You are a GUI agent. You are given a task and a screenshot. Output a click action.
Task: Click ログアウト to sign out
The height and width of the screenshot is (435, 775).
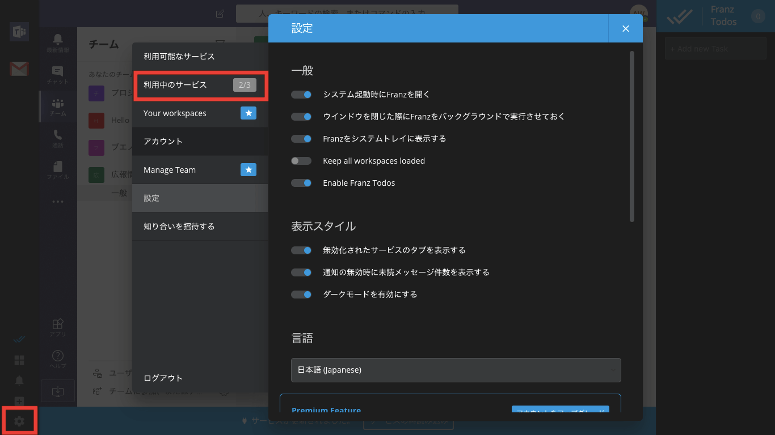[x=163, y=378]
